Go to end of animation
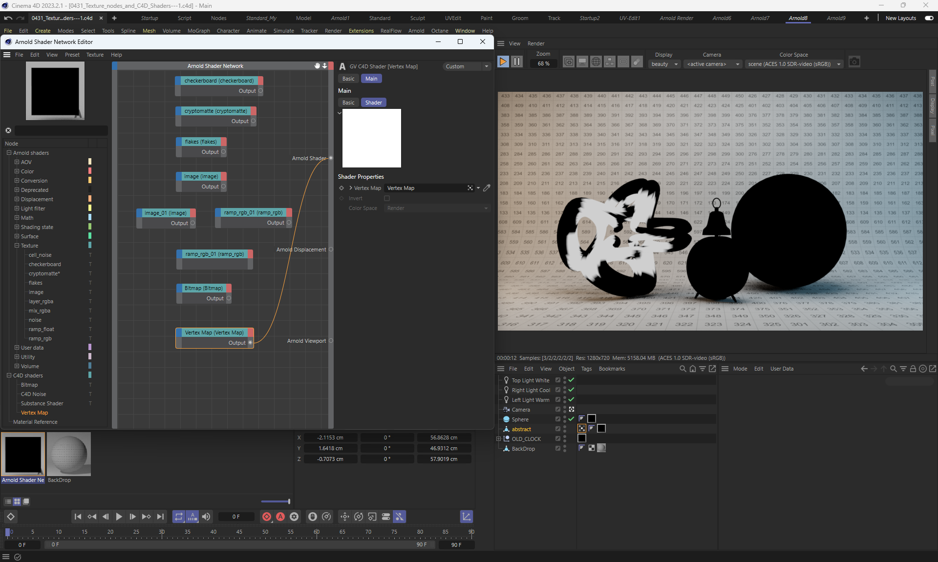The width and height of the screenshot is (938, 562). point(160,517)
